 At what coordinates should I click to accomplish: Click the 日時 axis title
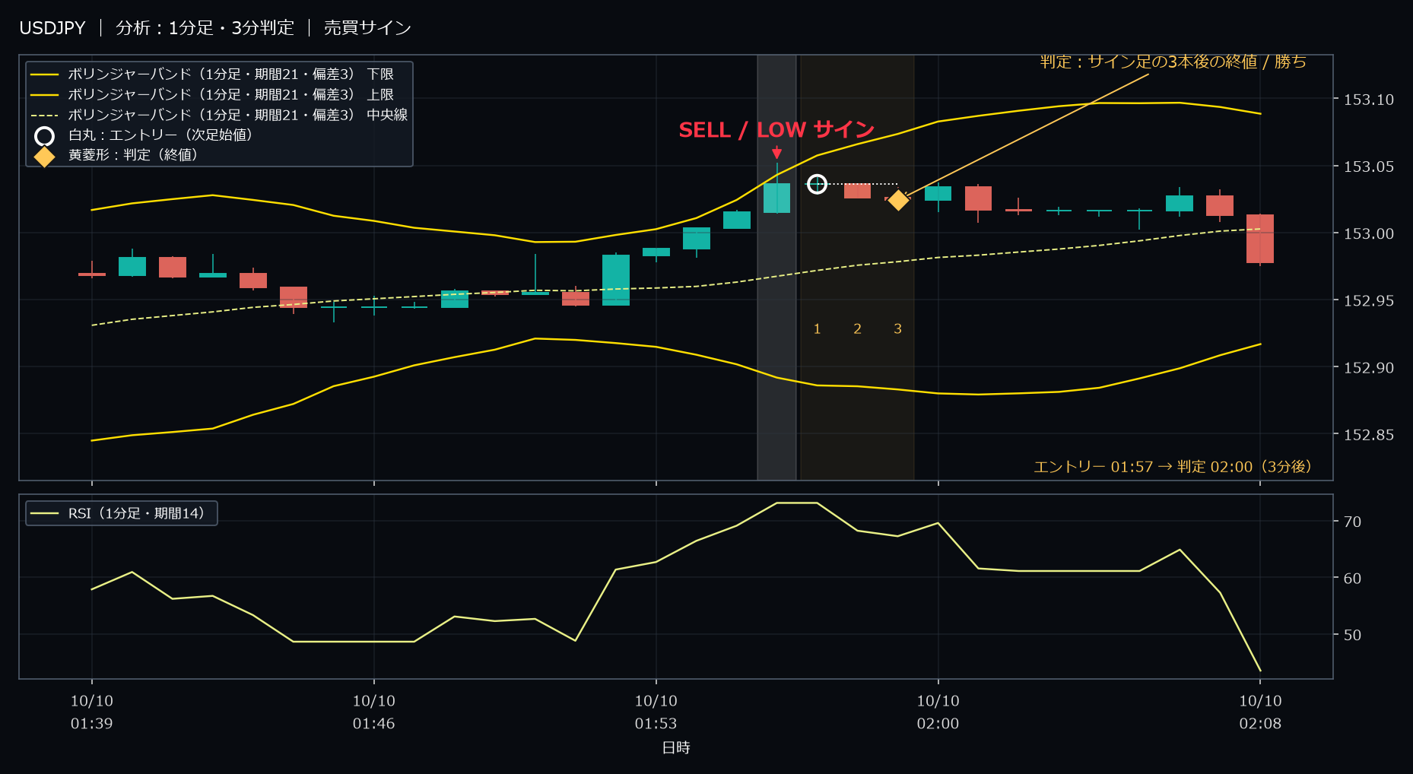click(676, 747)
